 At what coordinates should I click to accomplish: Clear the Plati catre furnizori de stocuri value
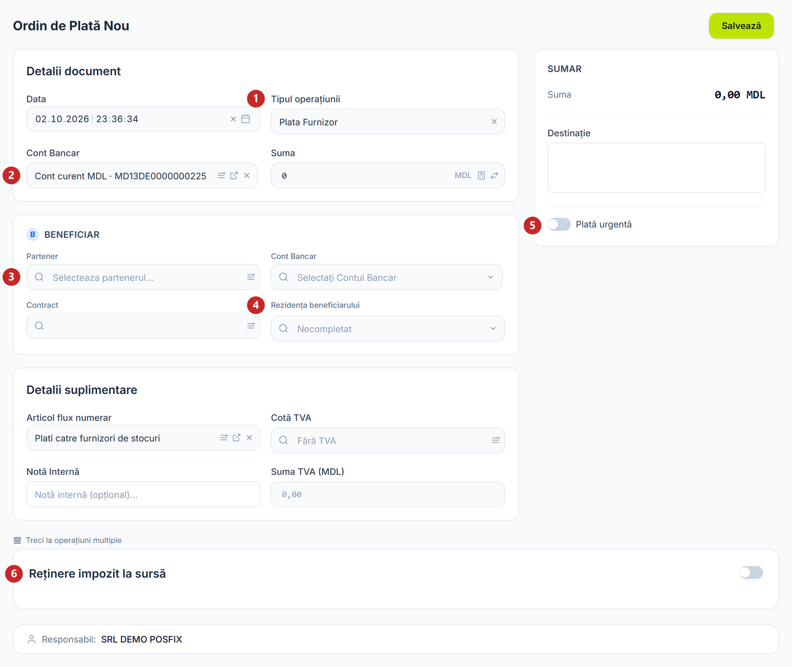[249, 437]
